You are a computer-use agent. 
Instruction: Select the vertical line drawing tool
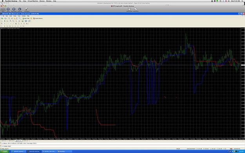pos(8,24)
